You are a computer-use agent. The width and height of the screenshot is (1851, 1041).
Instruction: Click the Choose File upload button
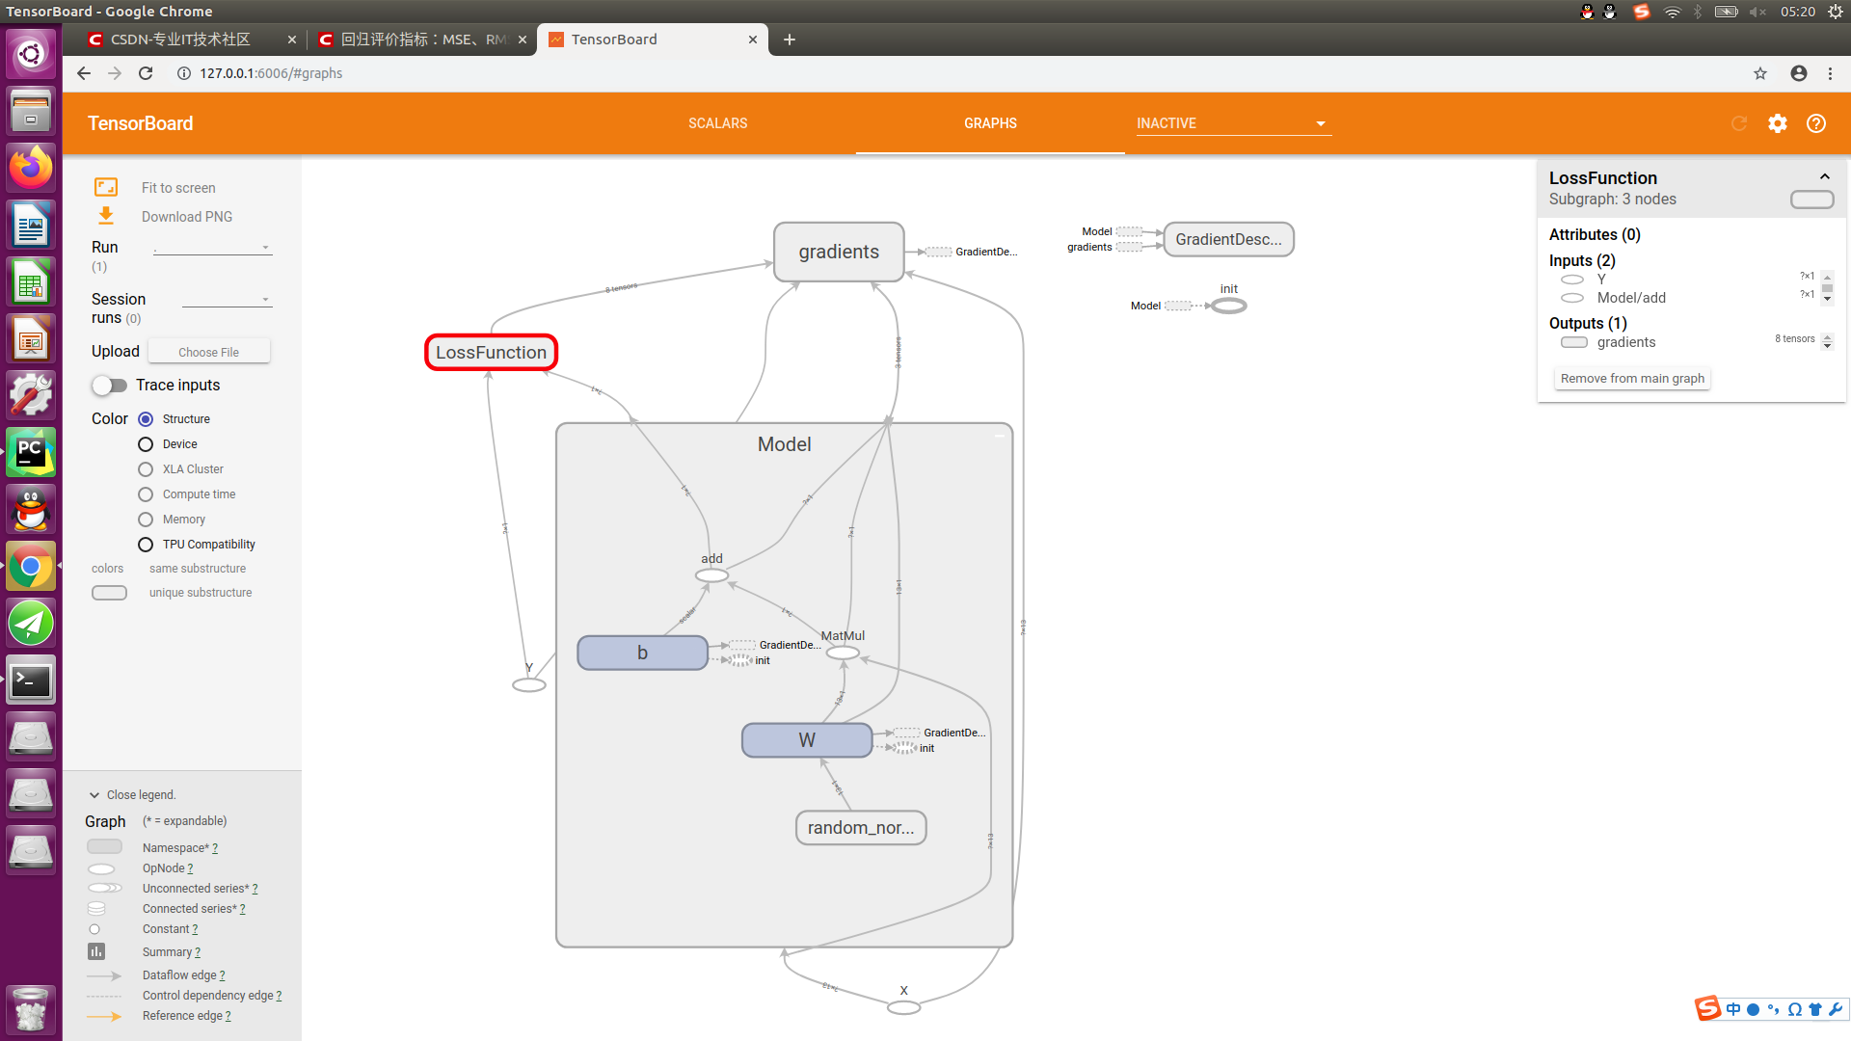tap(208, 351)
